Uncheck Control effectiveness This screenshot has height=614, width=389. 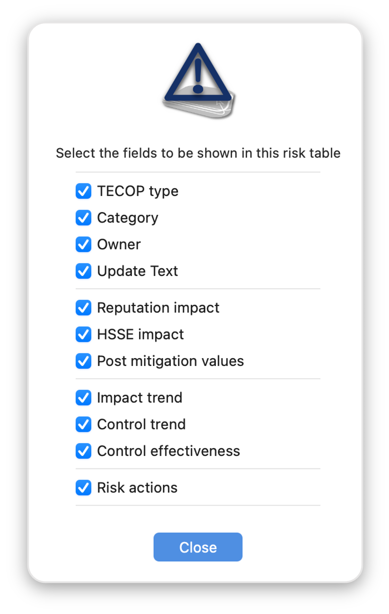click(83, 451)
